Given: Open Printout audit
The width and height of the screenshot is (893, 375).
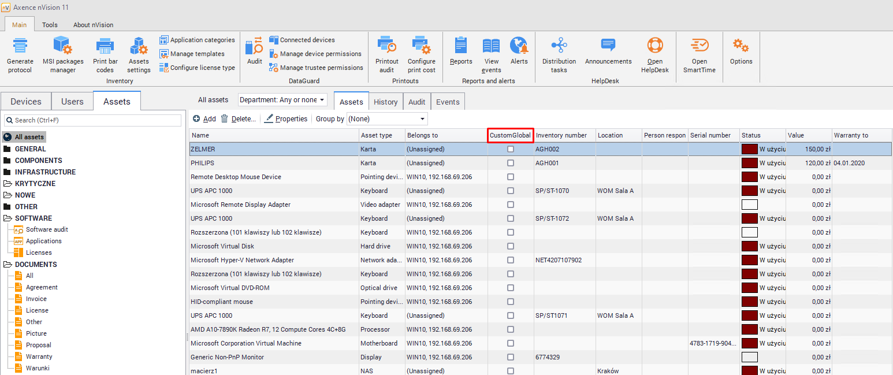Looking at the screenshot, I should tap(386, 46).
